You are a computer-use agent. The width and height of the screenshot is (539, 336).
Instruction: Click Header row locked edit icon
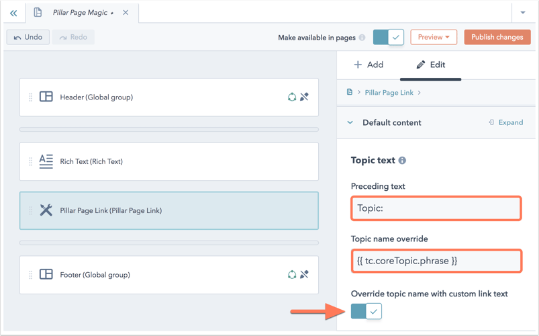click(x=304, y=97)
